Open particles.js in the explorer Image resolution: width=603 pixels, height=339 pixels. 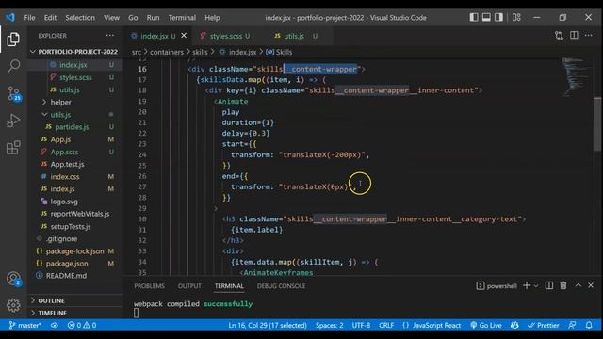pyautogui.click(x=72, y=127)
